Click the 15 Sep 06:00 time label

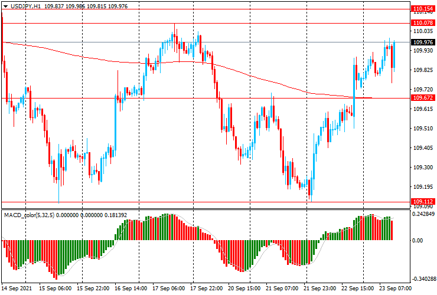(55, 288)
